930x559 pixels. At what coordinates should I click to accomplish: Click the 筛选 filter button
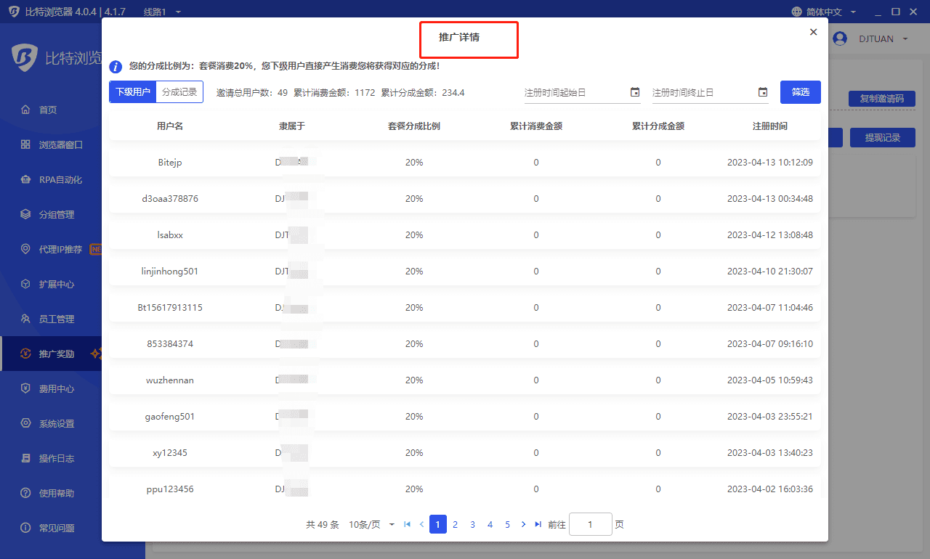point(800,92)
